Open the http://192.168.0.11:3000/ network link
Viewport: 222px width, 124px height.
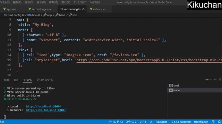coord(46,110)
